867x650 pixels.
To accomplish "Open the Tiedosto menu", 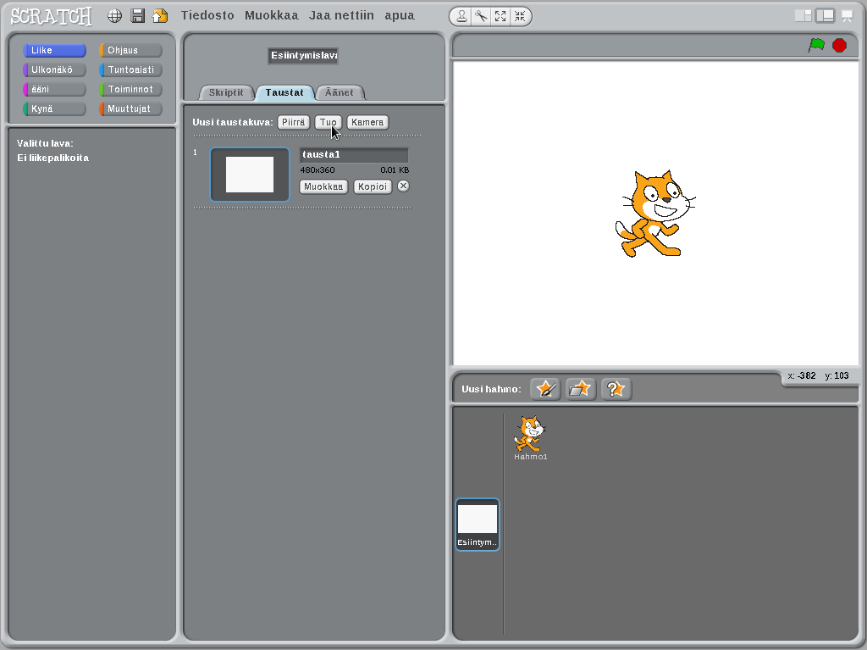I will (207, 15).
